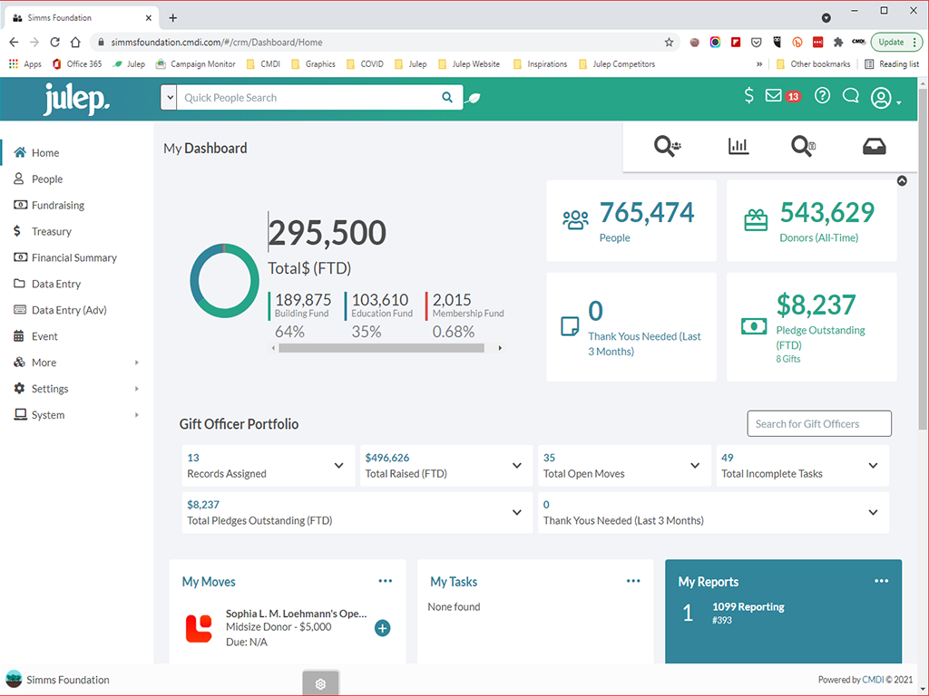Open the Campaign Monitor bookmark
The width and height of the screenshot is (929, 696).
coord(196,64)
